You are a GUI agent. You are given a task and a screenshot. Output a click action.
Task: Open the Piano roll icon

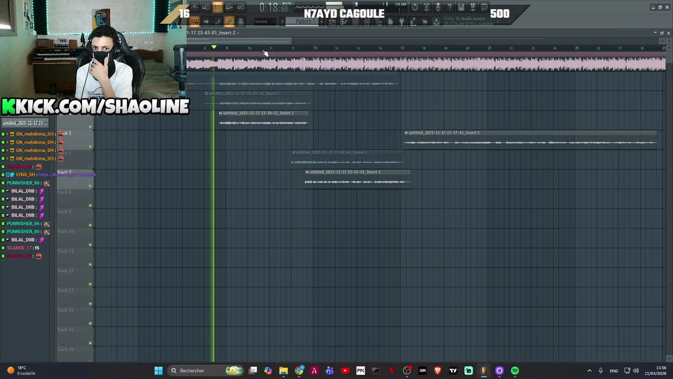click(x=343, y=22)
